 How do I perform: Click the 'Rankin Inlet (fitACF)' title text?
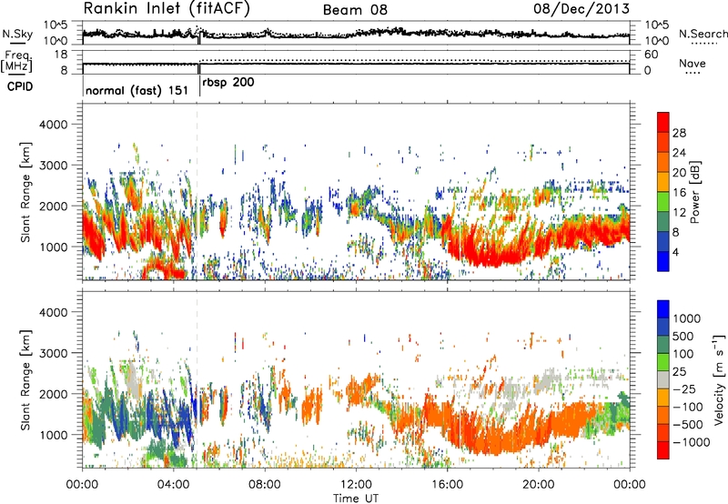167,9
